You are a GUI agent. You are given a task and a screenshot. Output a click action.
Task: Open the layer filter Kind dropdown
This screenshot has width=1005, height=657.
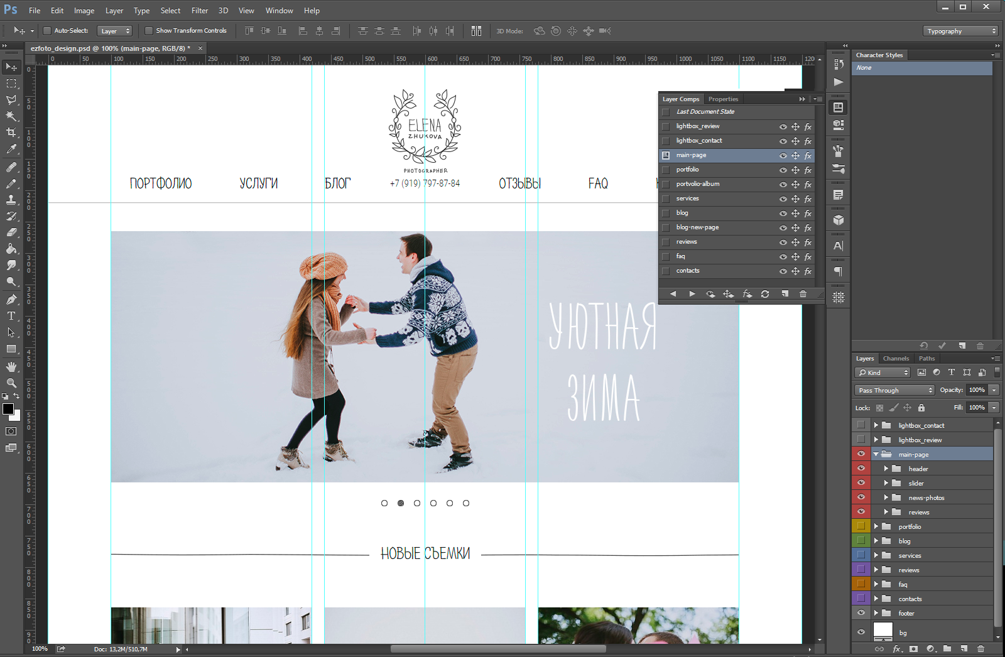point(883,372)
